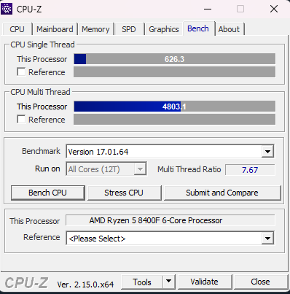Click Submit and Compare

(222, 193)
